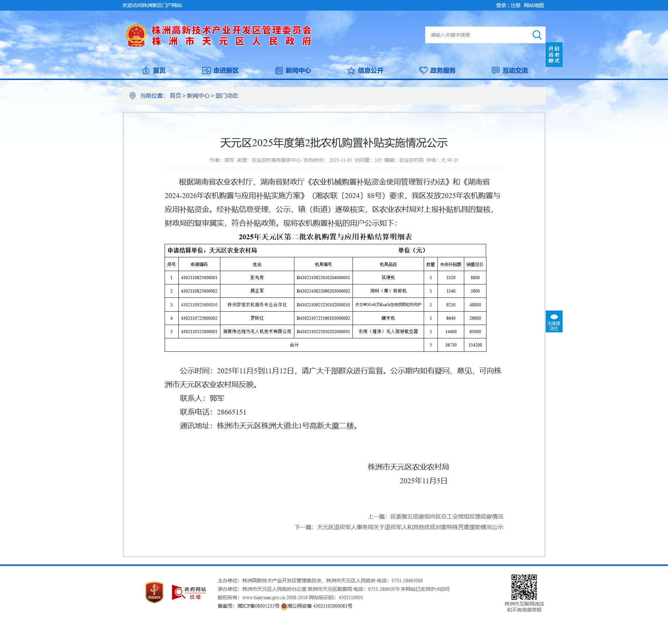Click the keyword search input field
Screen dimensions: 668x620
478,35
